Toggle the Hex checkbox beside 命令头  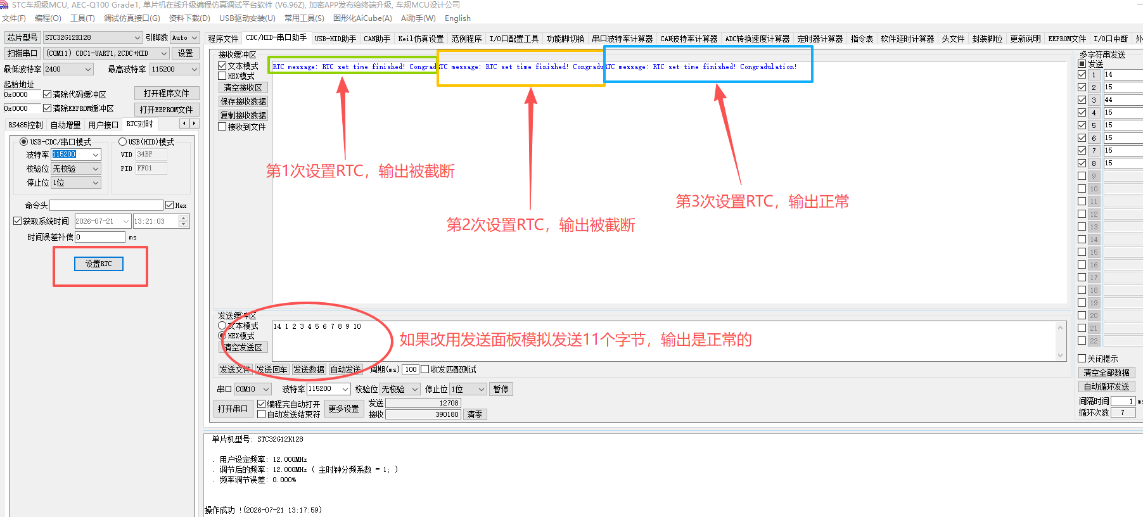pos(169,205)
